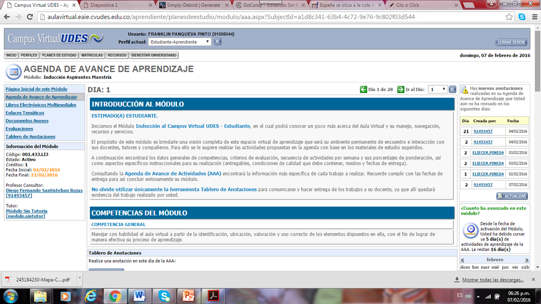Click the clock progress icon in the advance panel
The height and width of the screenshot is (304, 541).
pyautogui.click(x=470, y=231)
